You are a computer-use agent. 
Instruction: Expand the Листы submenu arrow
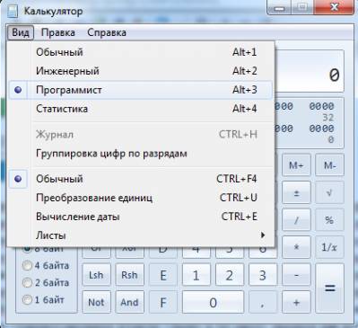click(263, 235)
